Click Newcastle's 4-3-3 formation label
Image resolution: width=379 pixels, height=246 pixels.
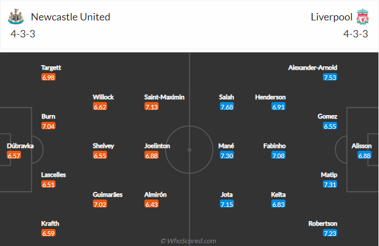tap(23, 34)
